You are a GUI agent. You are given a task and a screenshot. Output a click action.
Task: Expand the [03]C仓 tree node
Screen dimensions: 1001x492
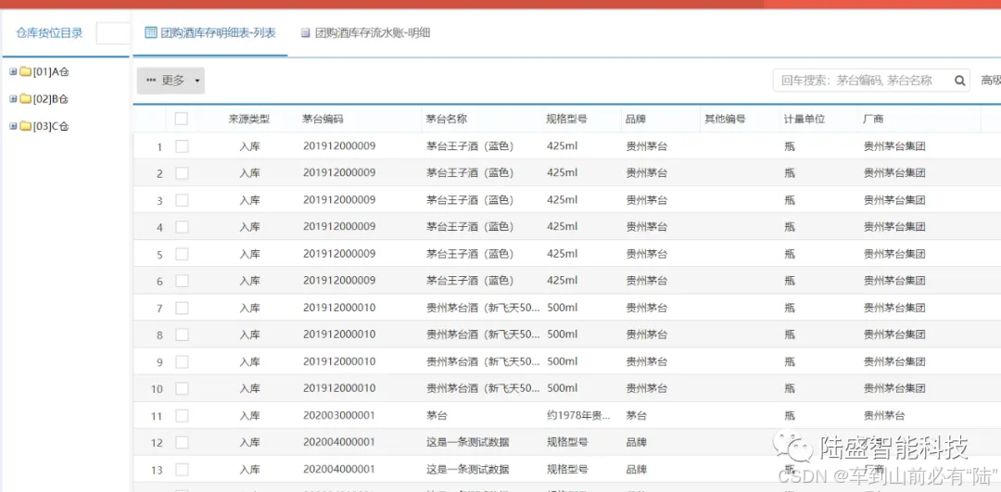click(x=13, y=126)
